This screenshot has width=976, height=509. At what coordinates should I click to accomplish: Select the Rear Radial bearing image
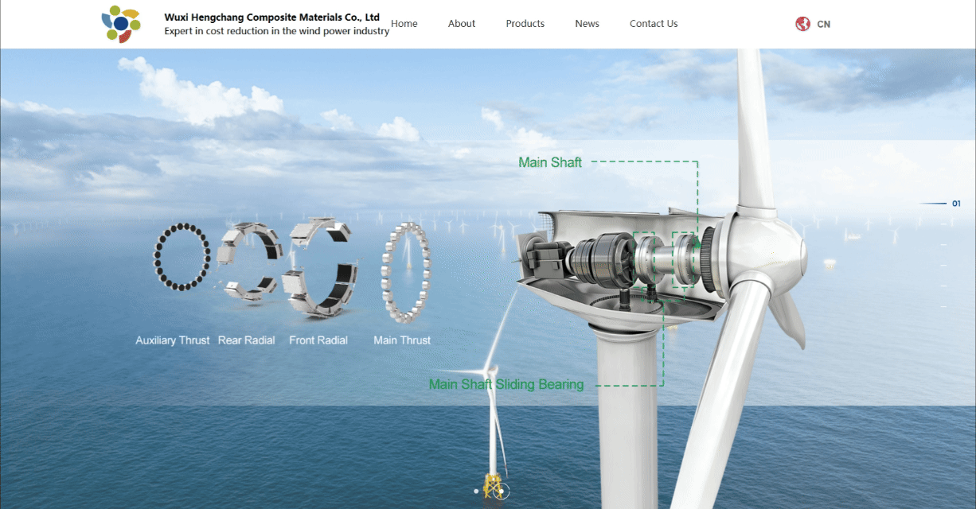(248, 262)
